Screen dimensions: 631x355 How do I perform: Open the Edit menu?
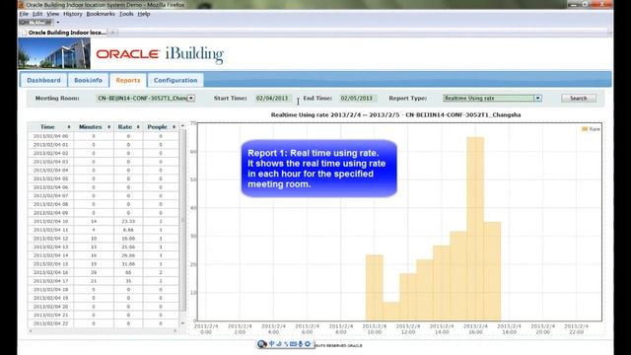pos(37,14)
